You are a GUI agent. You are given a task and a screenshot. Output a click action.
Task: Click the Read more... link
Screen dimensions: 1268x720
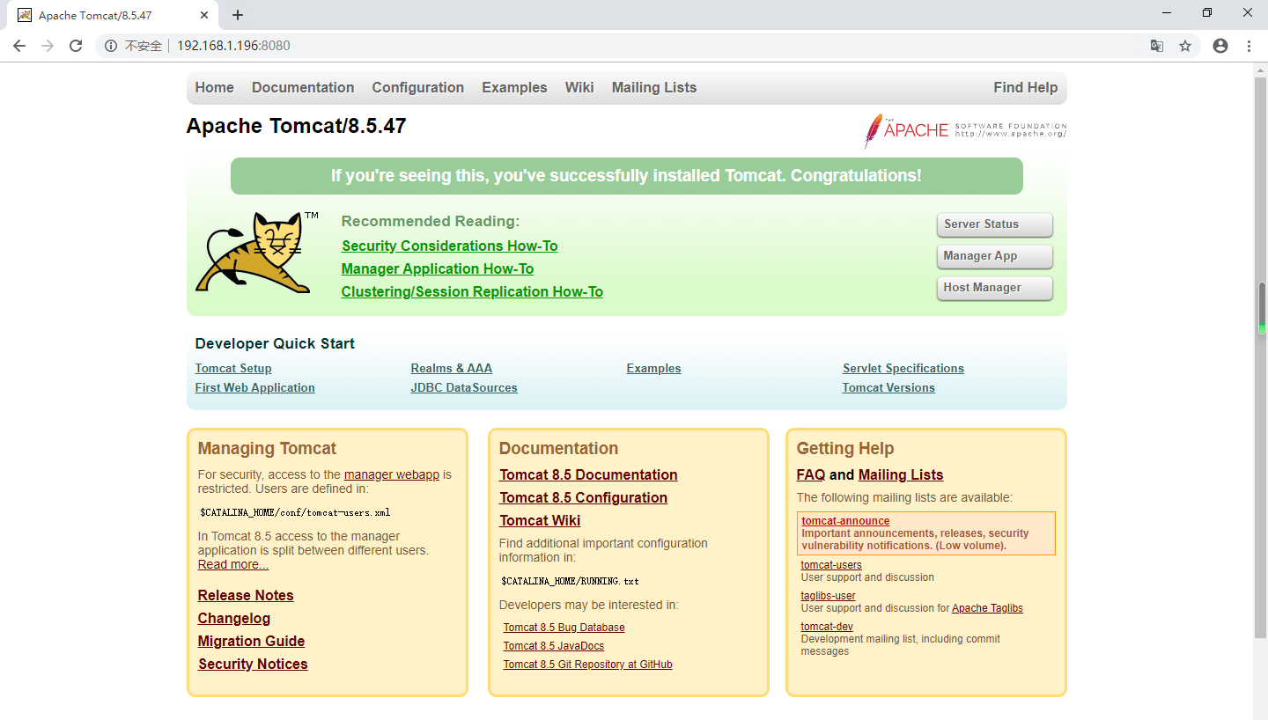[x=233, y=564]
